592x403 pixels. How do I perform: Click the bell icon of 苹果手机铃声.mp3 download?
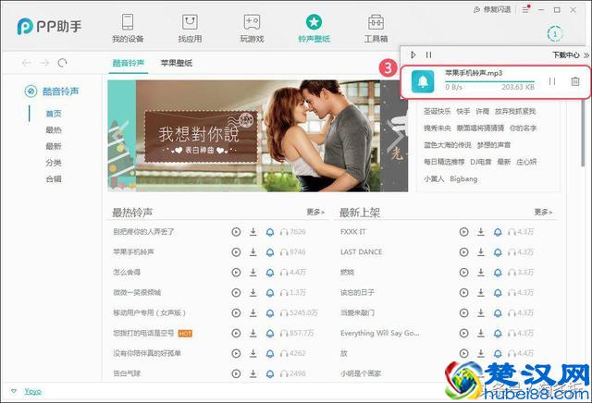coord(423,81)
